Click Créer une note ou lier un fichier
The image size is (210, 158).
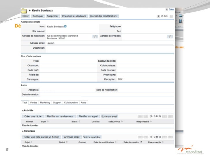click(x=42, y=137)
